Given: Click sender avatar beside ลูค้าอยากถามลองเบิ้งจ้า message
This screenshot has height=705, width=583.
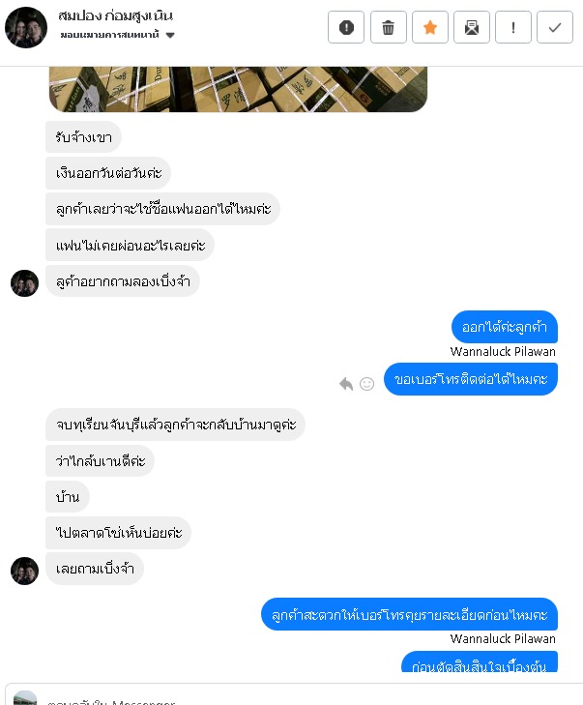Looking at the screenshot, I should coord(25,283).
